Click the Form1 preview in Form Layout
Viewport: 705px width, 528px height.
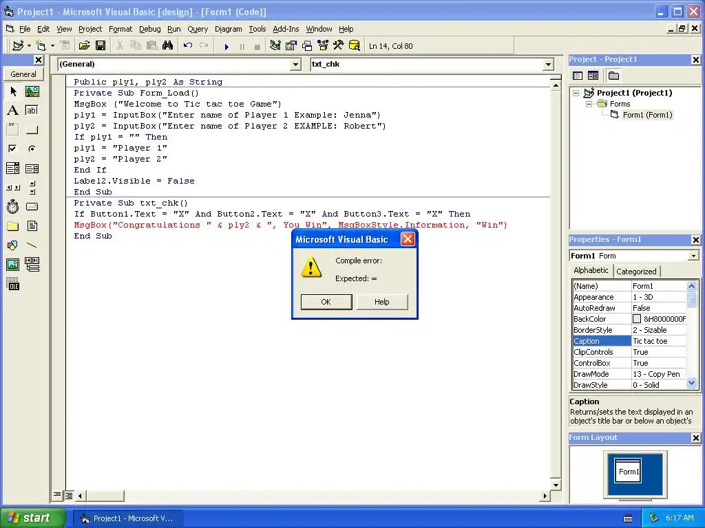pyautogui.click(x=628, y=470)
